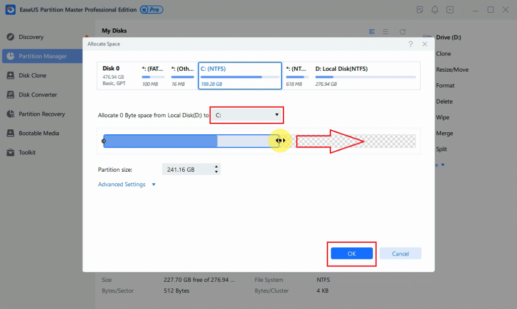Click the Partition size 241.16 GB field

click(x=191, y=170)
